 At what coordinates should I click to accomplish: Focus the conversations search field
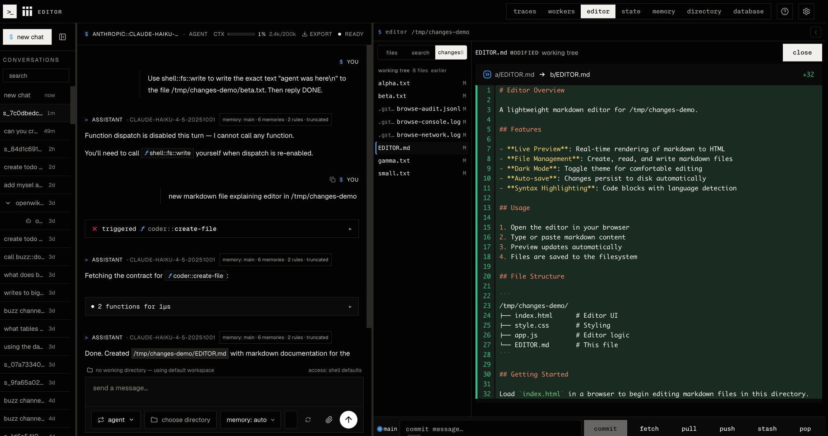click(x=36, y=76)
